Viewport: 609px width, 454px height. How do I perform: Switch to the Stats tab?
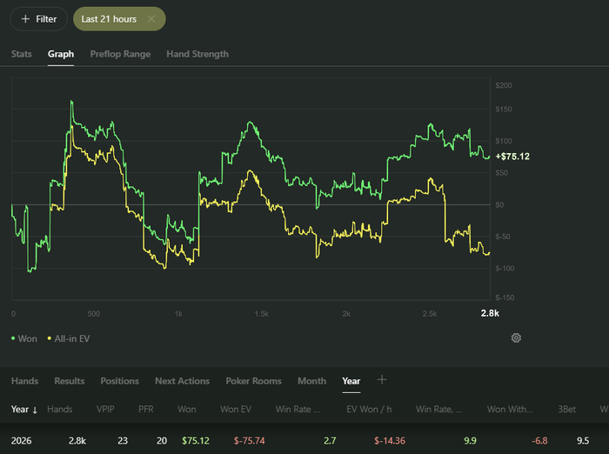[x=22, y=54]
